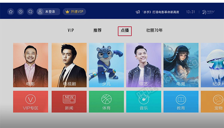Viewport: 224px width, 128px height.
Task: Open the 电竞 category poster
Action: [x=181, y=65]
